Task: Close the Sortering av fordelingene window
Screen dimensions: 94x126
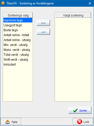Action: pyautogui.click(x=90, y=3)
